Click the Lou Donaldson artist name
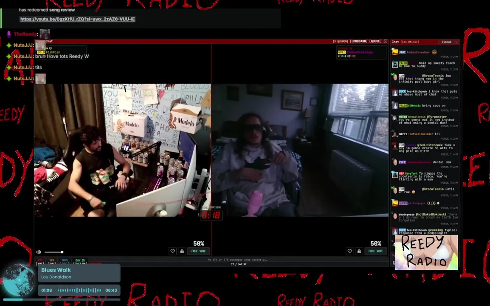The image size is (490, 306). pyautogui.click(x=56, y=277)
